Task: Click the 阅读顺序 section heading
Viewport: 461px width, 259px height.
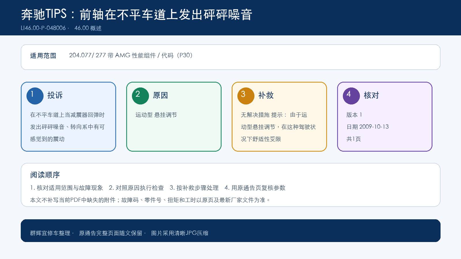Action: point(45,175)
